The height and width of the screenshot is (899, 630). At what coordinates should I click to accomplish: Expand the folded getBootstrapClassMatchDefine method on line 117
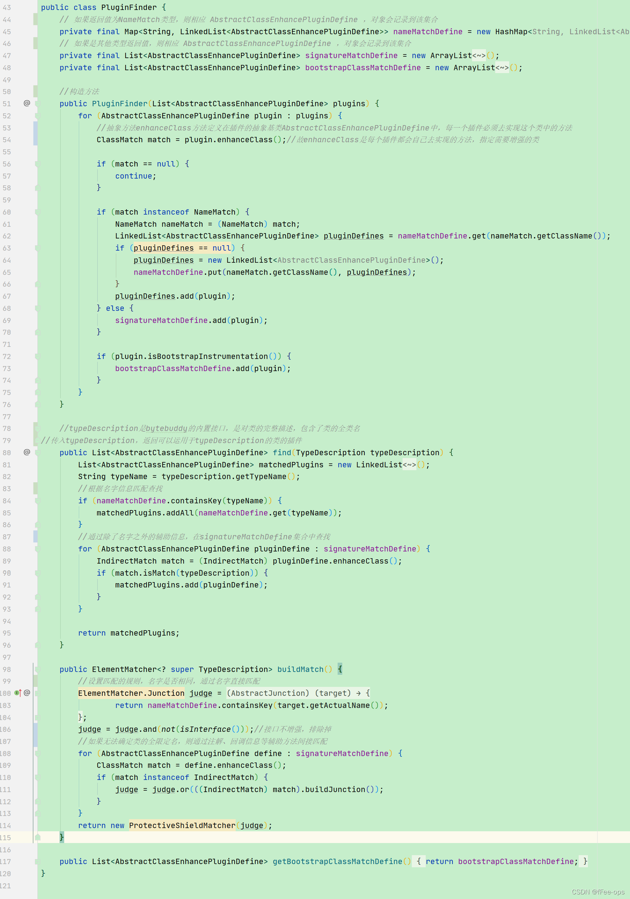[37, 862]
